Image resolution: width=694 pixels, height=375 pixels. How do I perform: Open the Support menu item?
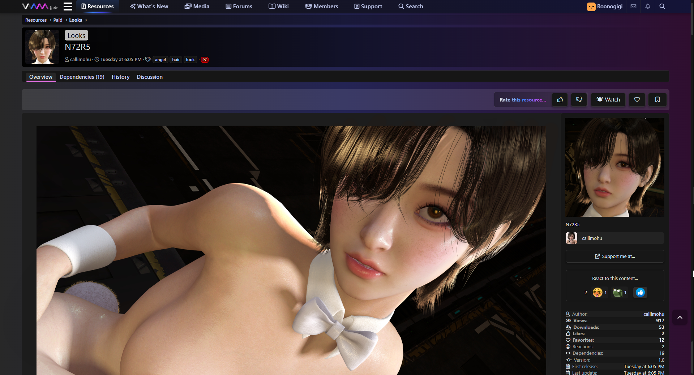click(x=368, y=7)
